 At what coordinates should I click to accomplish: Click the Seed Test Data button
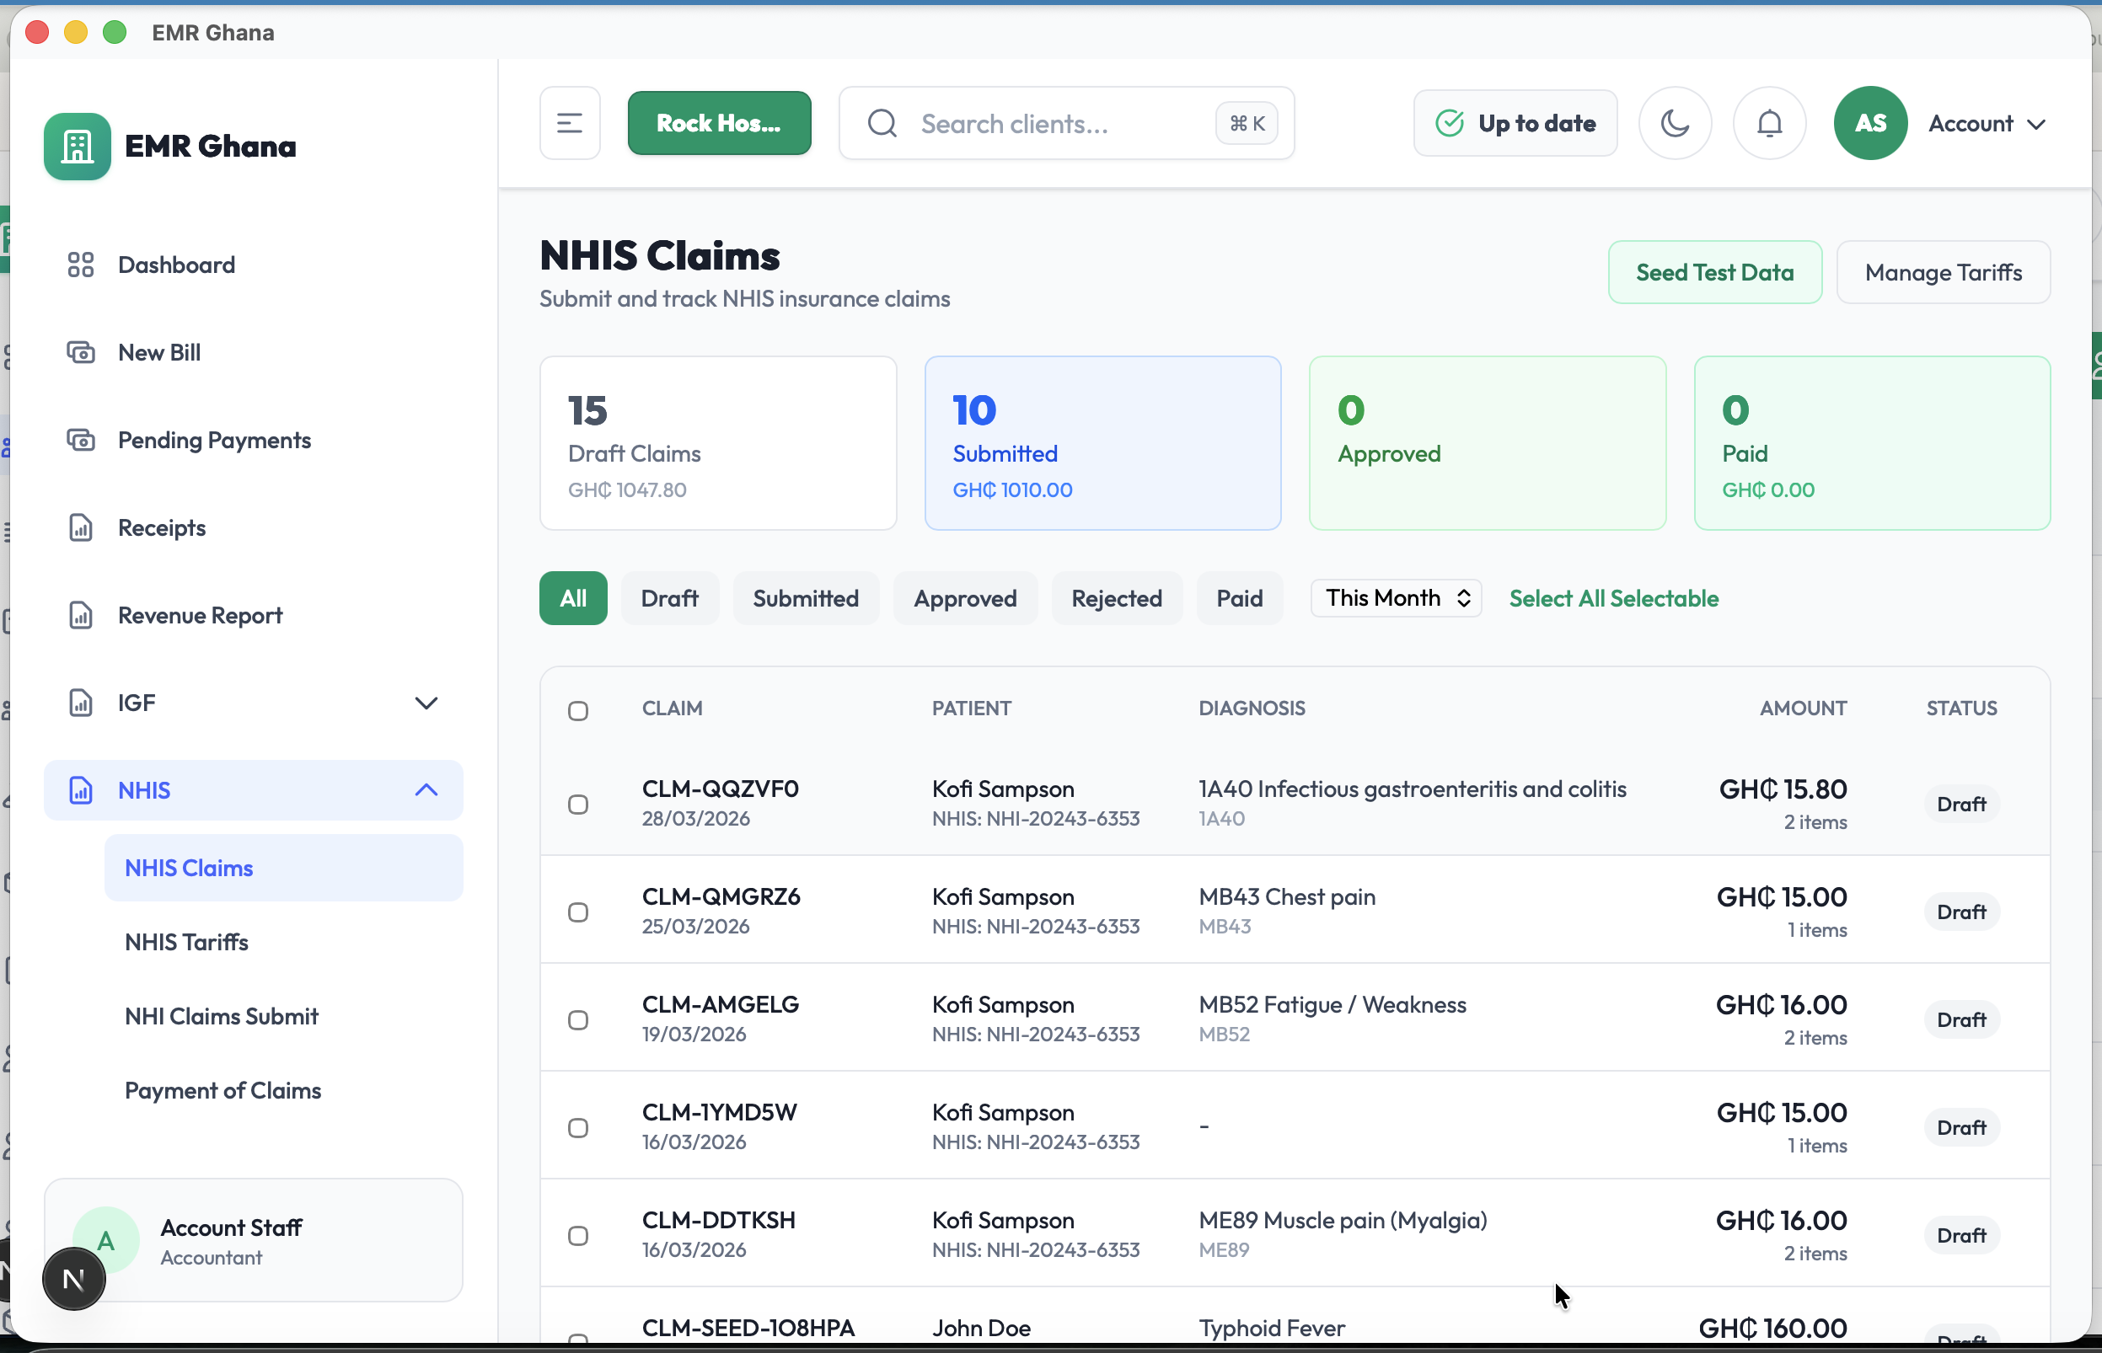coord(1714,272)
